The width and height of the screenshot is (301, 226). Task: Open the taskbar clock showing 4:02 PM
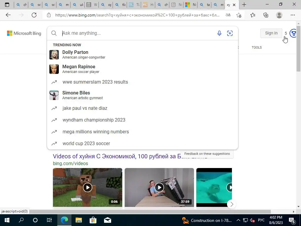point(276,220)
